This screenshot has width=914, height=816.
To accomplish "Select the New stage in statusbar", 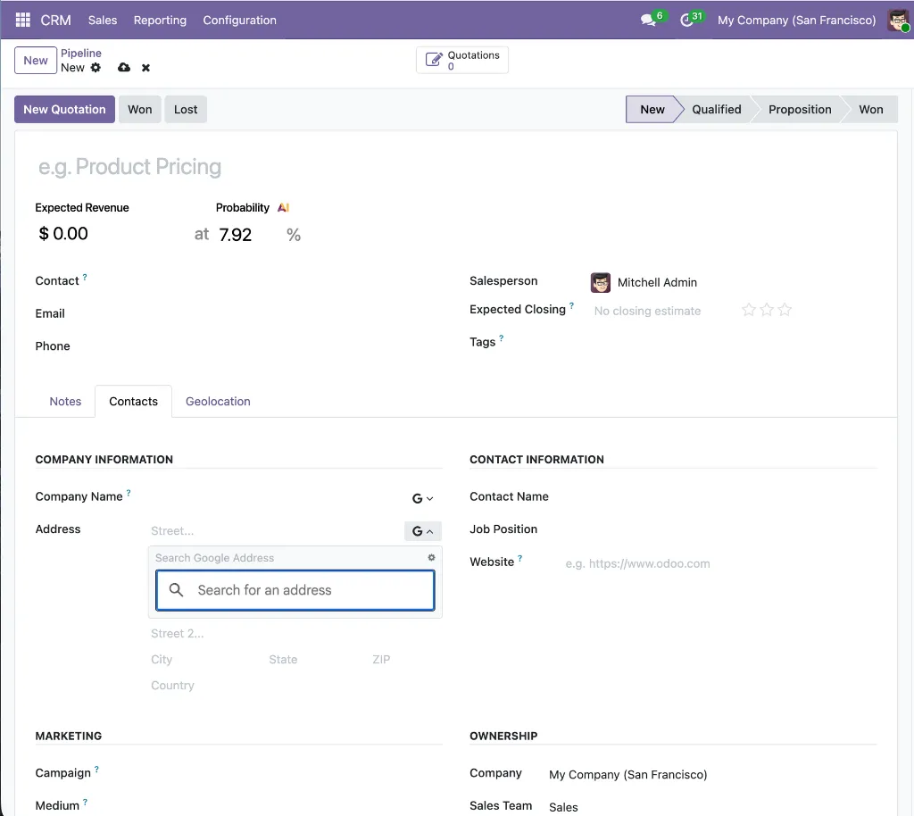I will (652, 109).
